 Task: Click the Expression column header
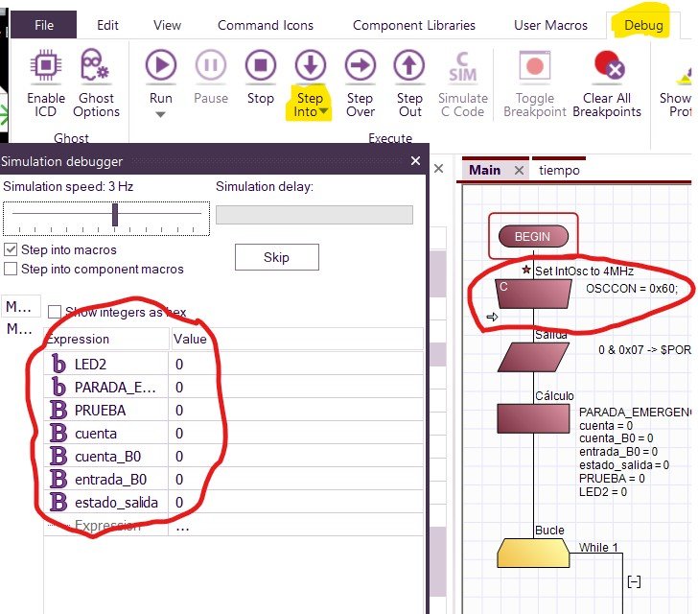(x=106, y=339)
